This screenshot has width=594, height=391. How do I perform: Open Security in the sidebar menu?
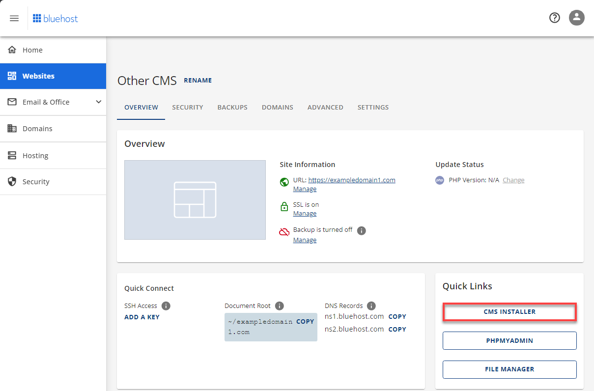click(53, 181)
